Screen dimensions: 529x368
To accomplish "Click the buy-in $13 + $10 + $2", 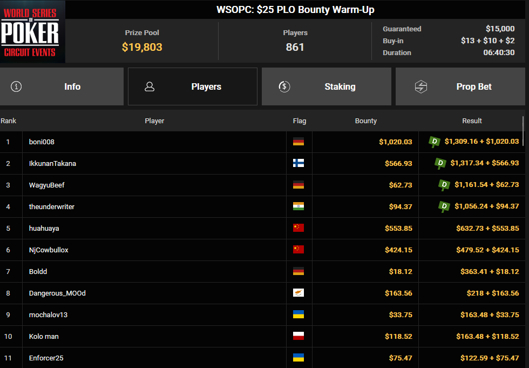I will point(487,41).
